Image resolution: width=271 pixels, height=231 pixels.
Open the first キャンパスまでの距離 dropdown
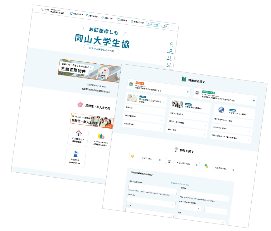click(190, 207)
